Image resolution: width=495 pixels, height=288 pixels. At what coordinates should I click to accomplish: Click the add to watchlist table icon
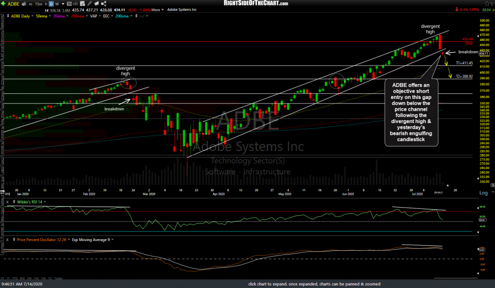tap(82, 4)
